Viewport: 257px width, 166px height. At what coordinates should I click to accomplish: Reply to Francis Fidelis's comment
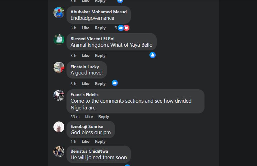pyautogui.click(x=103, y=117)
